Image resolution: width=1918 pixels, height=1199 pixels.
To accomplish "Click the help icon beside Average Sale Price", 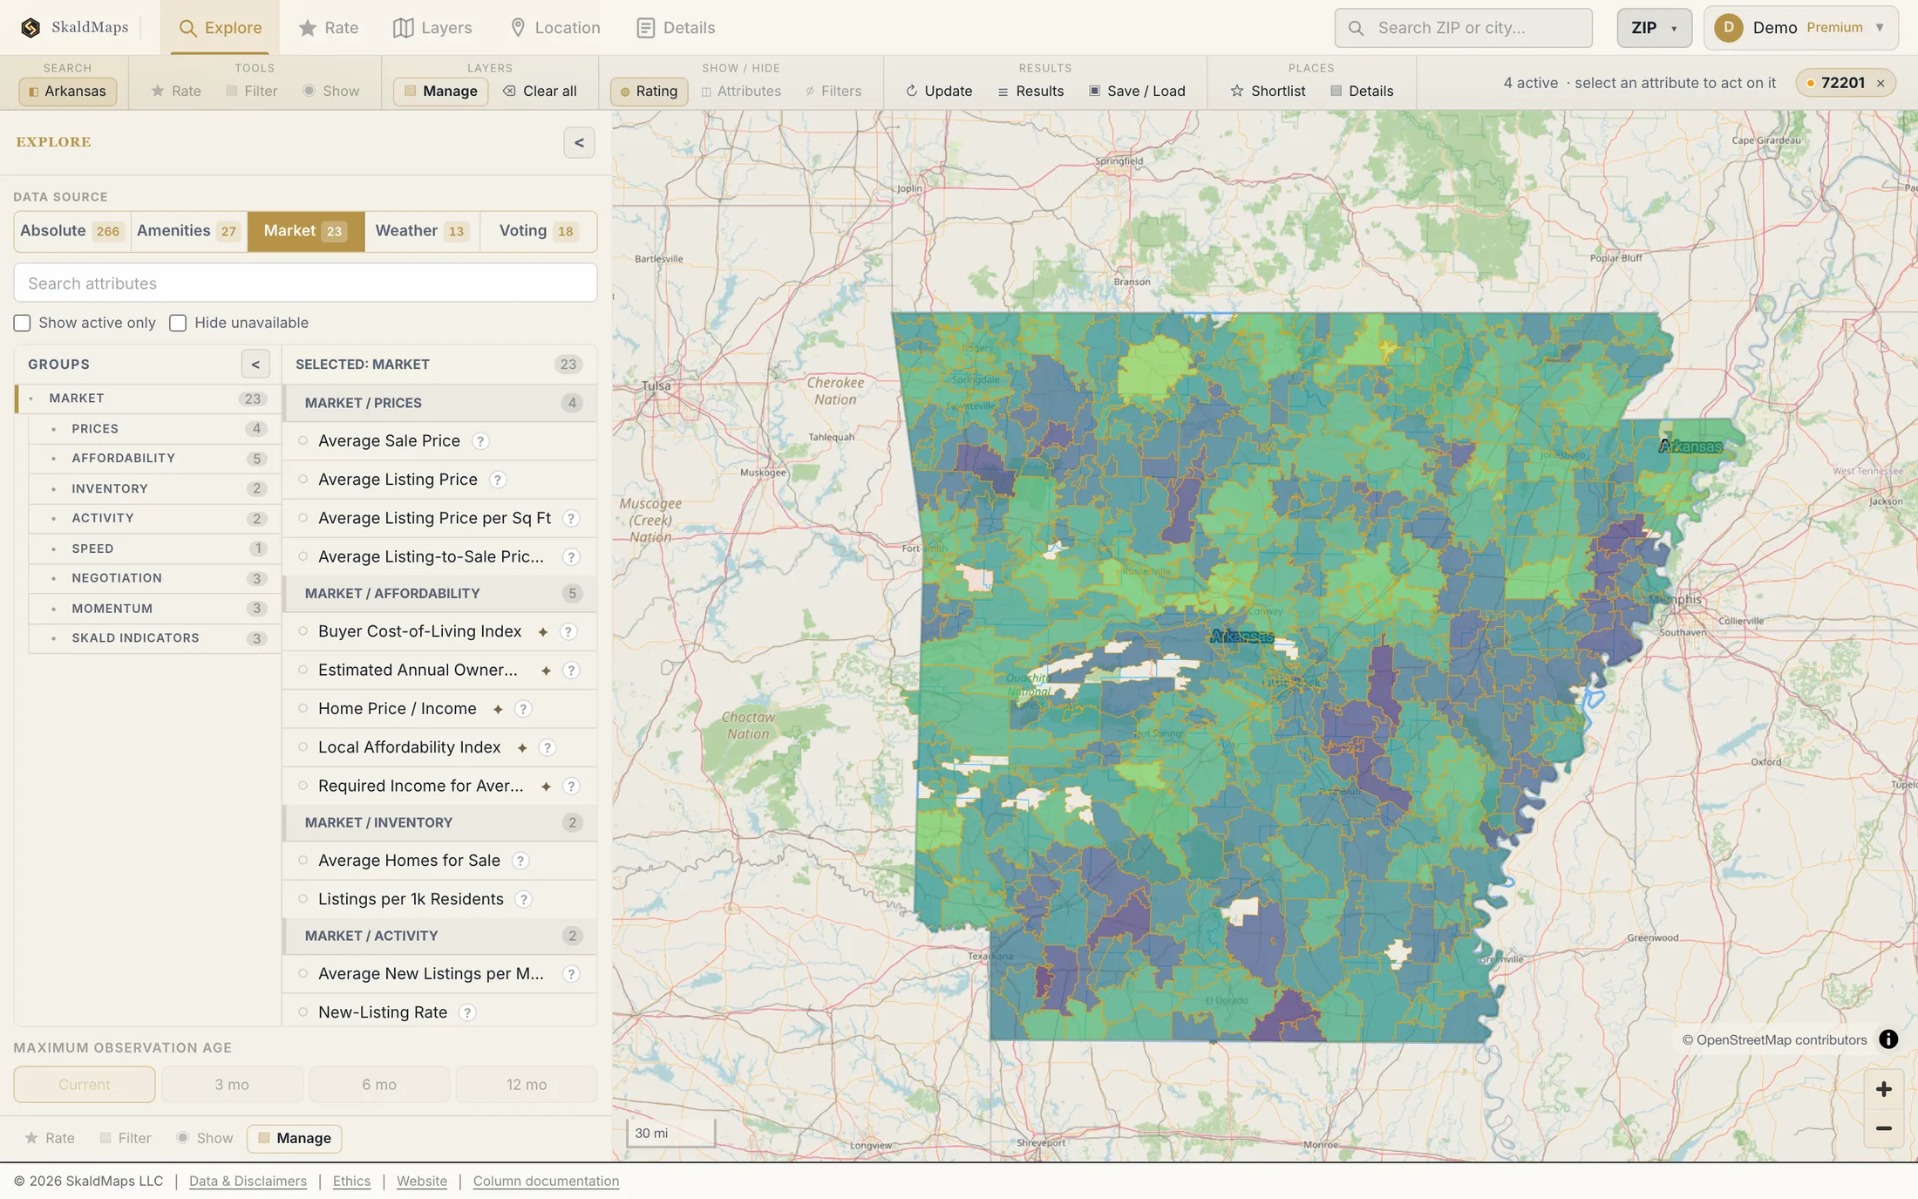I will pos(480,441).
